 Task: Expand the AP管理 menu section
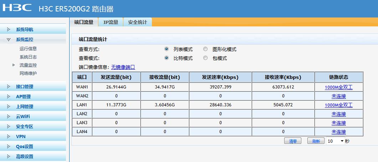click(x=33, y=97)
